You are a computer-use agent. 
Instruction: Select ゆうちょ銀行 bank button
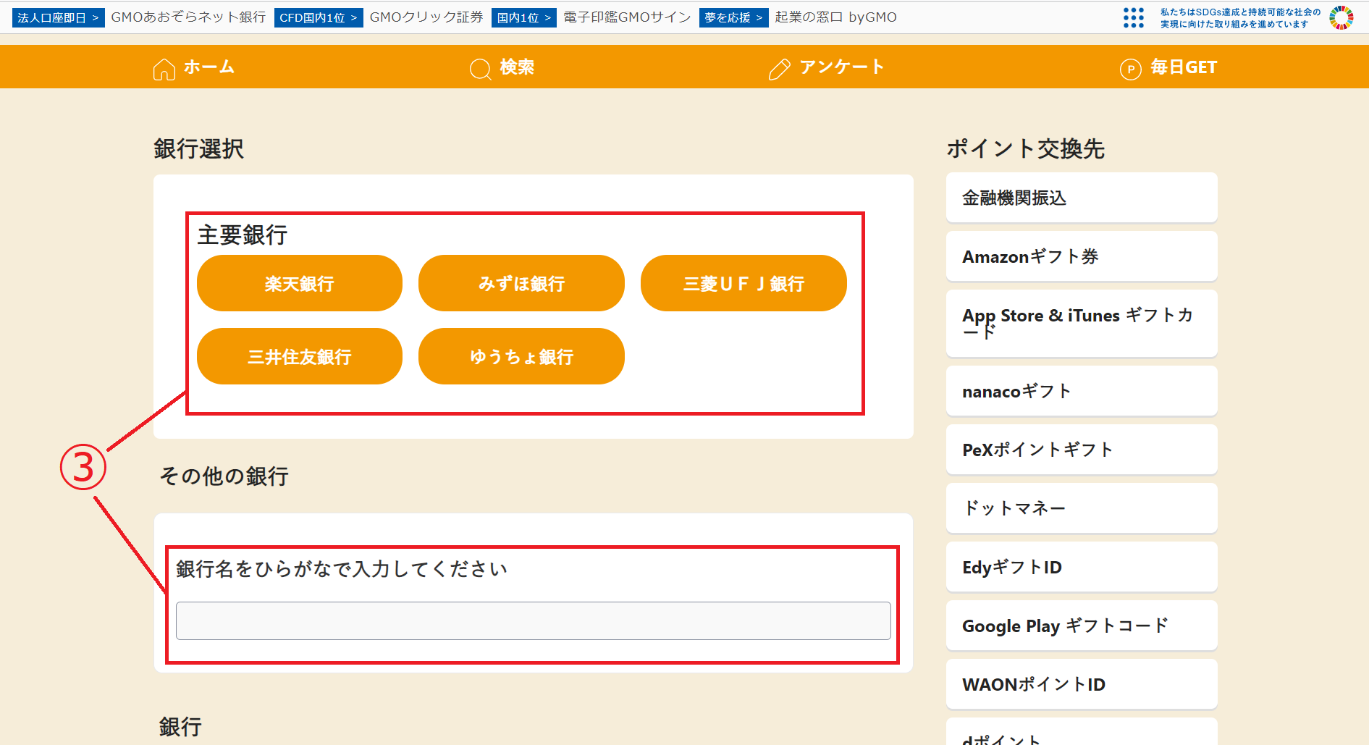click(x=521, y=356)
